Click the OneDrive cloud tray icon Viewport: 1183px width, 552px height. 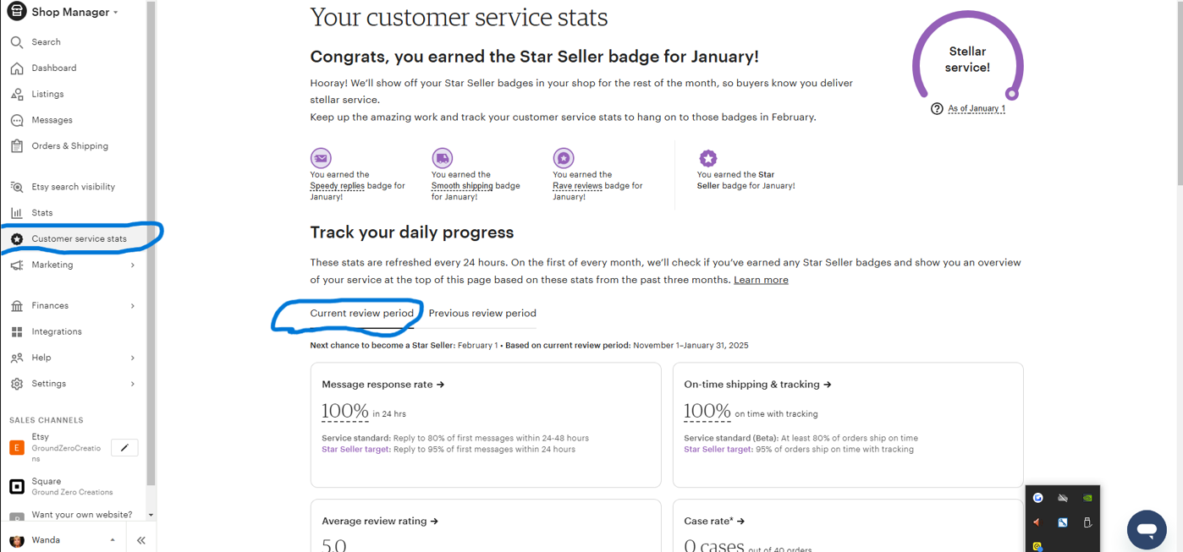(x=1063, y=498)
